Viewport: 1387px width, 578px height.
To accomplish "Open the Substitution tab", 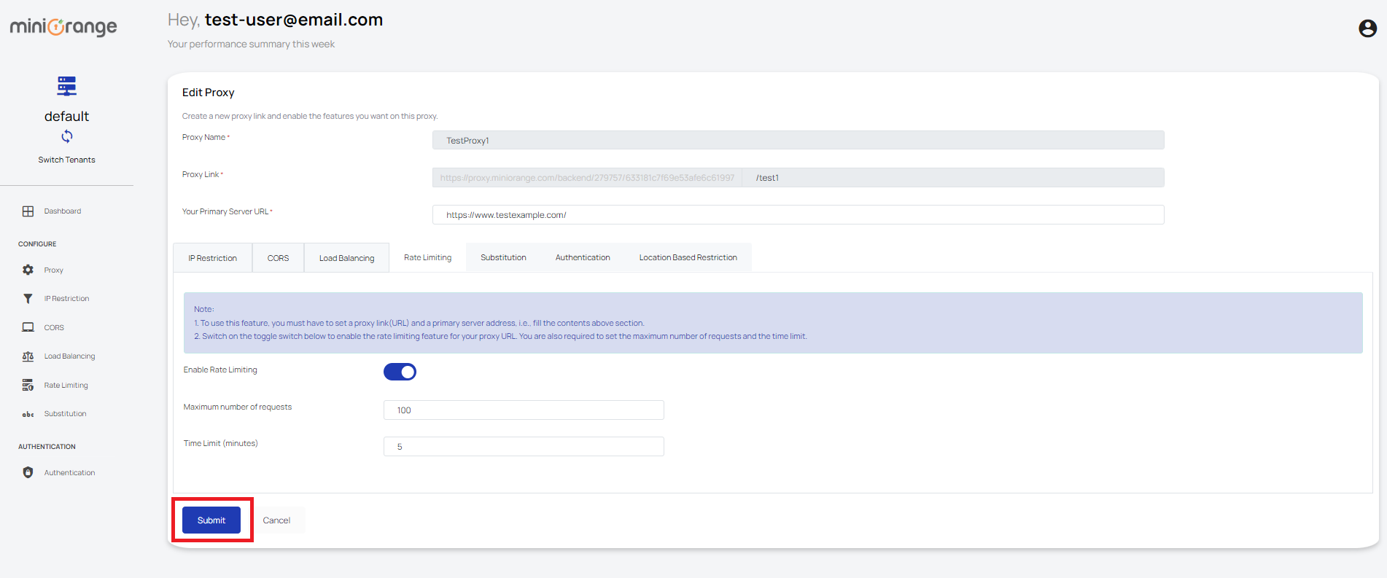I will (503, 257).
